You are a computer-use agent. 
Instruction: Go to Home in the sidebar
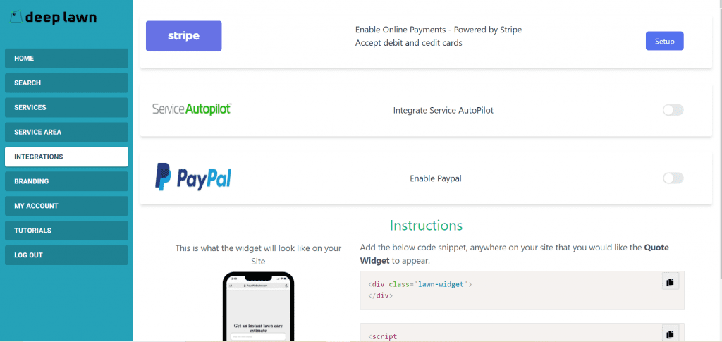pyautogui.click(x=66, y=59)
